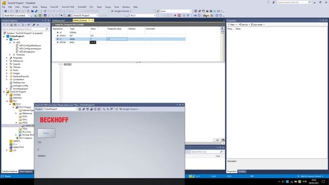The width and height of the screenshot is (329, 185).
Task: Click the Home icon in Solution Explorer
Action: (x=11, y=25)
